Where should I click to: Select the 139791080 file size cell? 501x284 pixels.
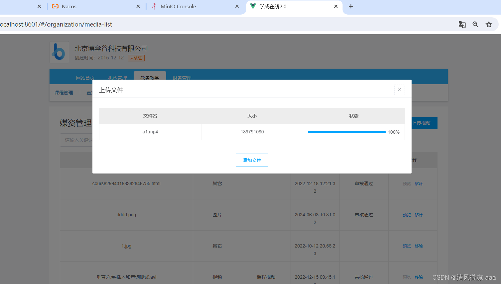252,132
